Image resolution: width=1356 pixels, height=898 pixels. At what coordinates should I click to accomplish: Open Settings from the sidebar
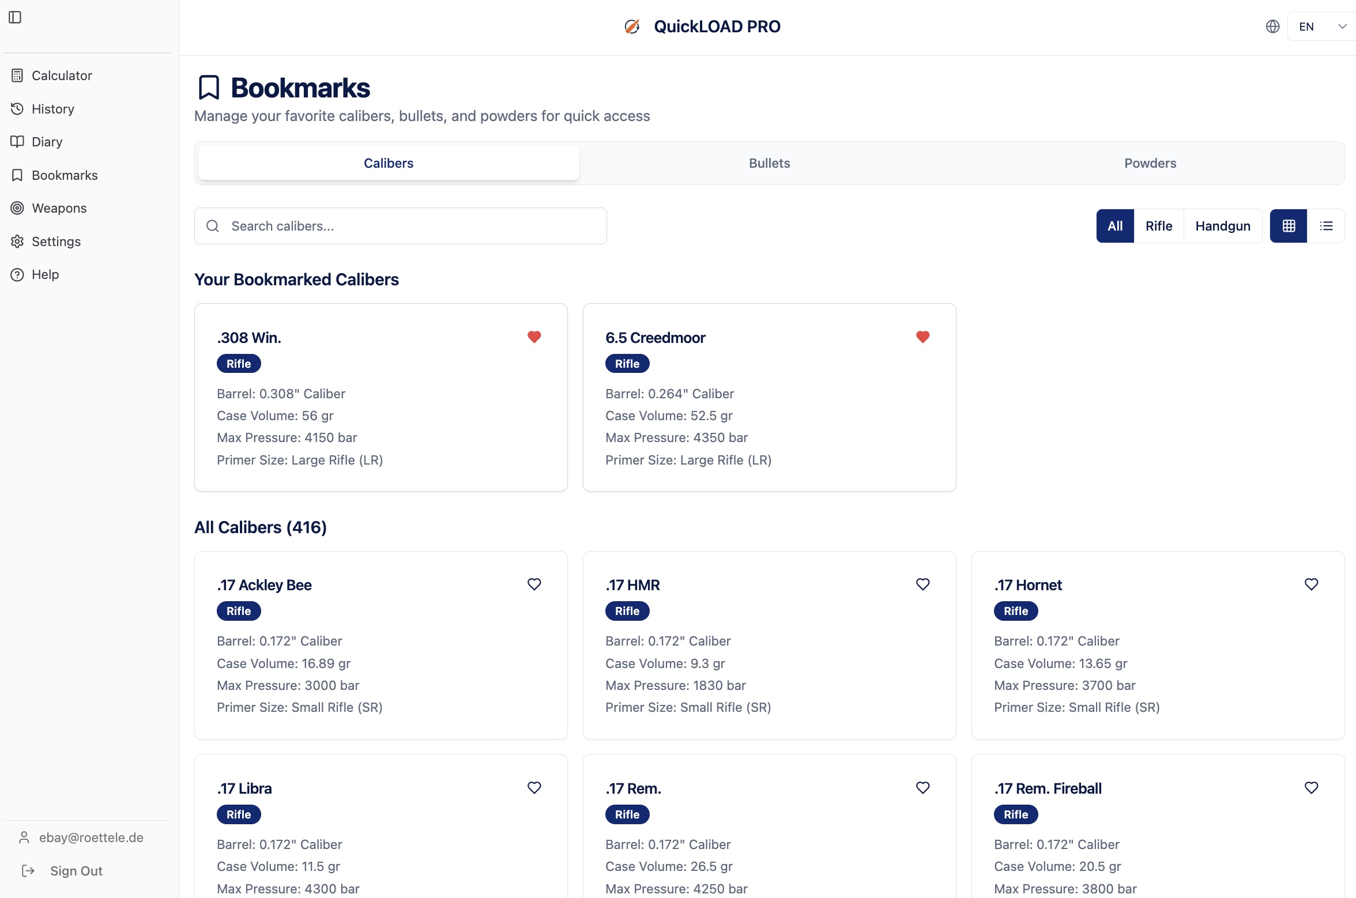click(56, 241)
